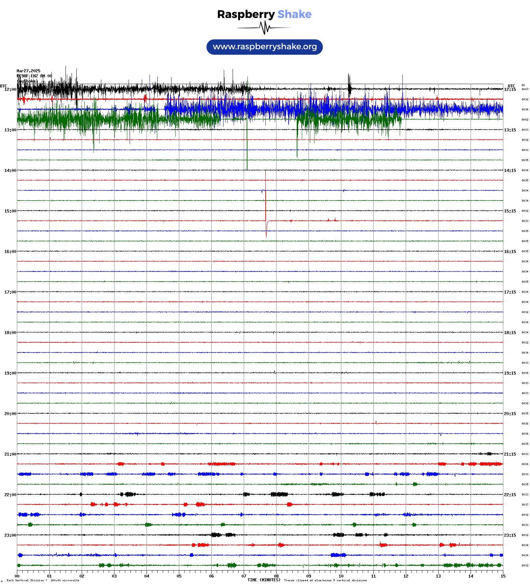The height and width of the screenshot is (585, 530).
Task: Click minute '04' on the bottom time axis
Action: point(147,576)
